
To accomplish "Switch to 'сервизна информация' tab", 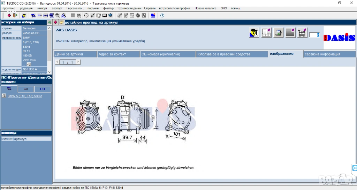I will (322, 54).
